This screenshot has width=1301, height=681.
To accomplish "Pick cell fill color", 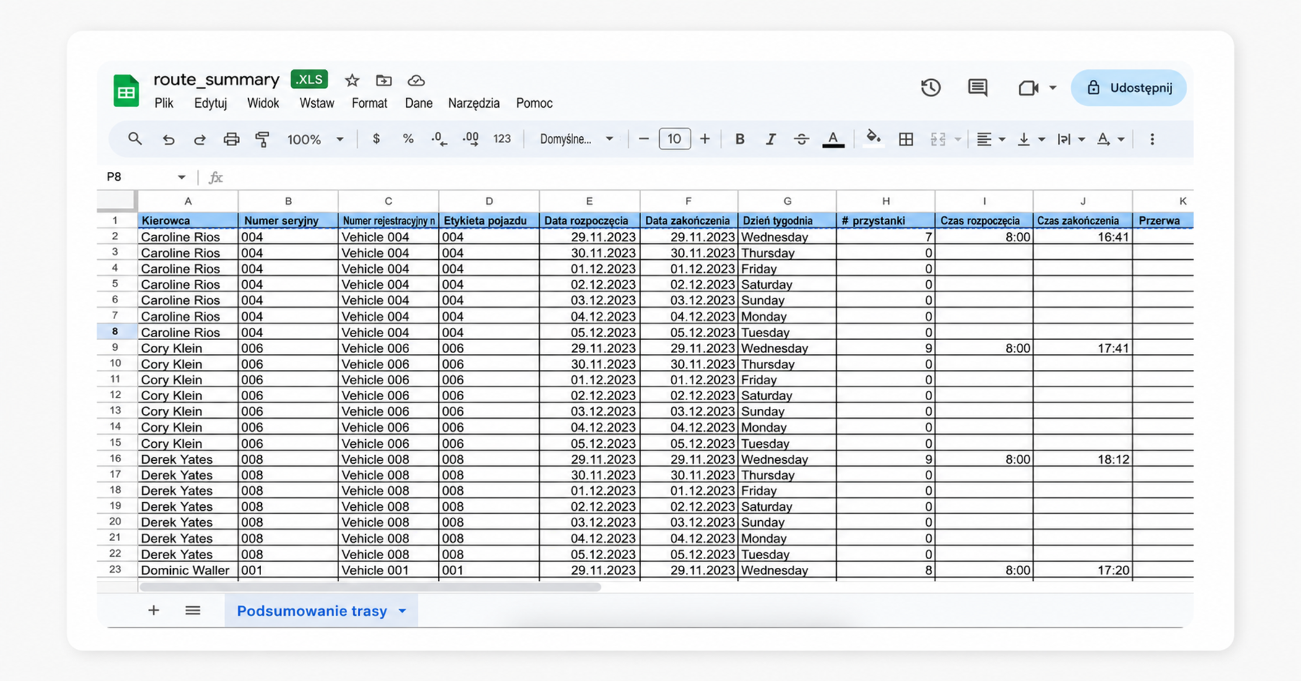I will pos(873,139).
